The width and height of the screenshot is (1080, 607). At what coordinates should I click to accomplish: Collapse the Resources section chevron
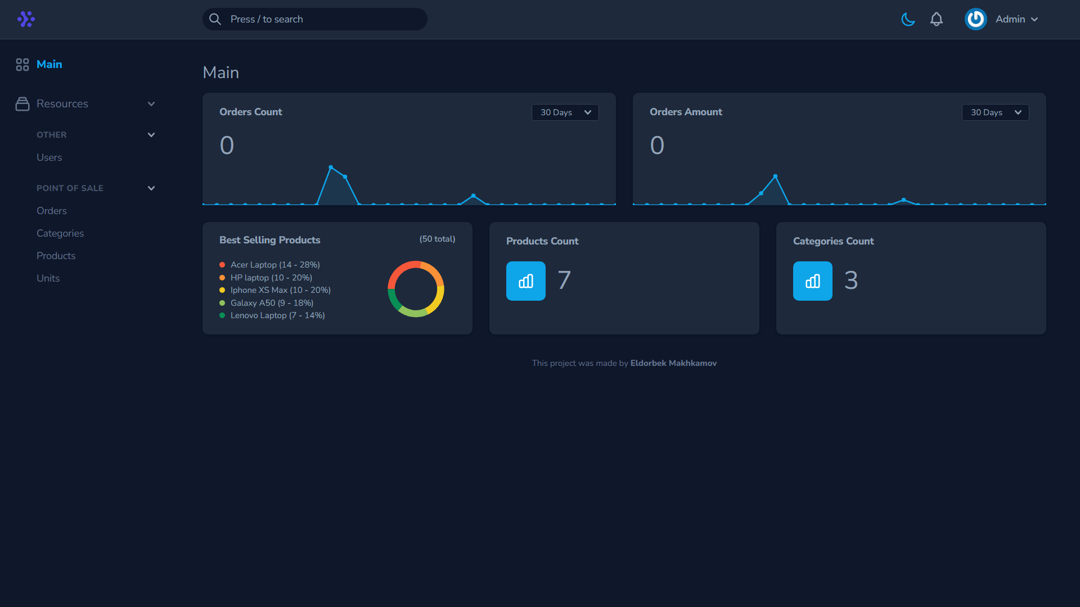point(151,104)
